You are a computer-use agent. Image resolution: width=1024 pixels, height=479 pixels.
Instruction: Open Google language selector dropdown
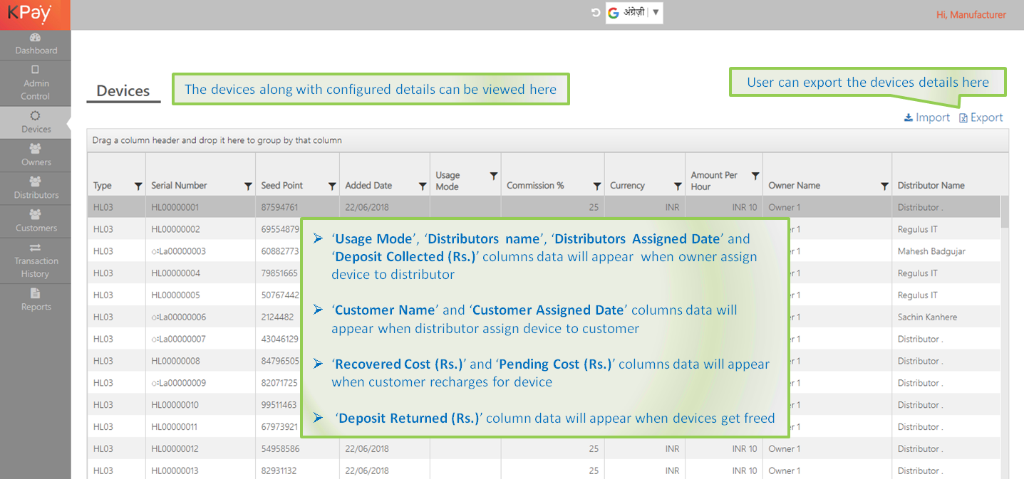[634, 13]
